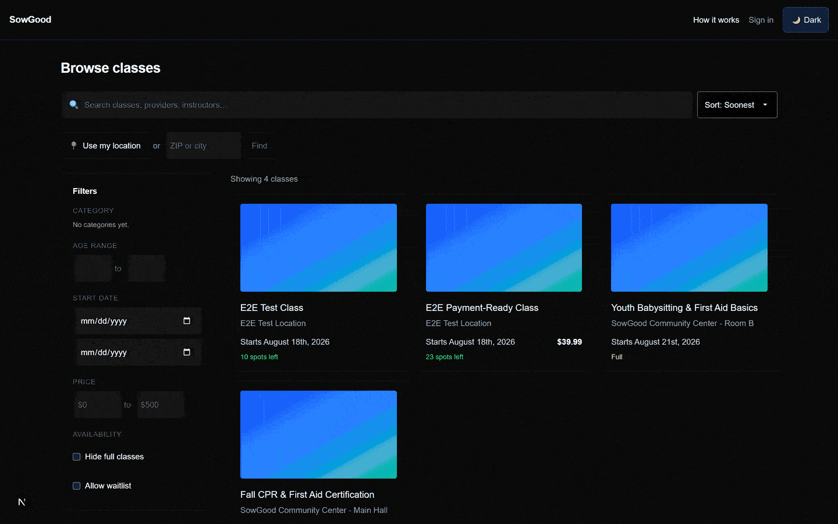Click the E2E Payment-Ready Class title
This screenshot has width=838, height=524.
482,307
